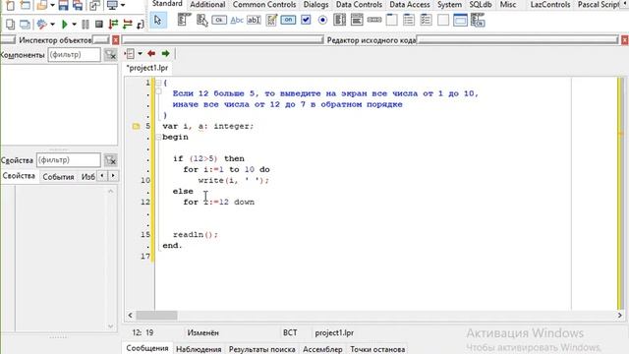Select the *project1.lpr editor tab
This screenshot has width=629, height=354.
[147, 68]
